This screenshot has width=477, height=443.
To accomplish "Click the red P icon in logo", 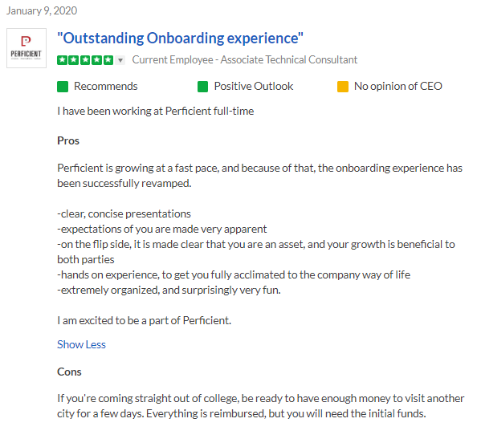I will 26,41.
